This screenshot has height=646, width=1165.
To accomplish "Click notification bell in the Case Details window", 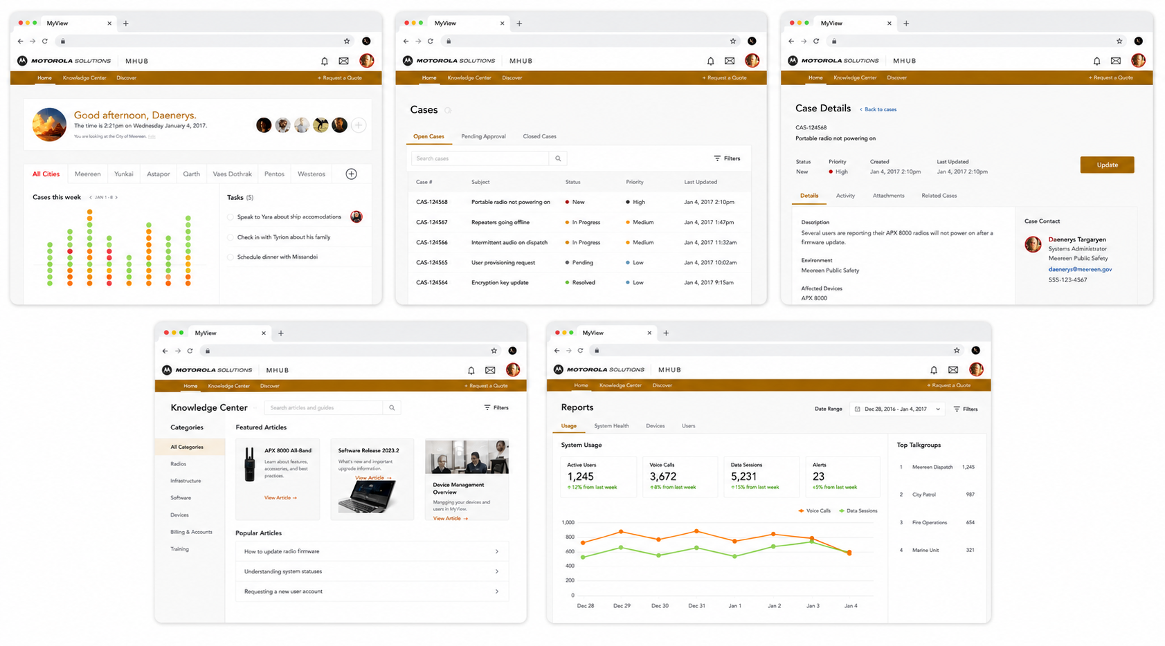I will pos(1096,62).
